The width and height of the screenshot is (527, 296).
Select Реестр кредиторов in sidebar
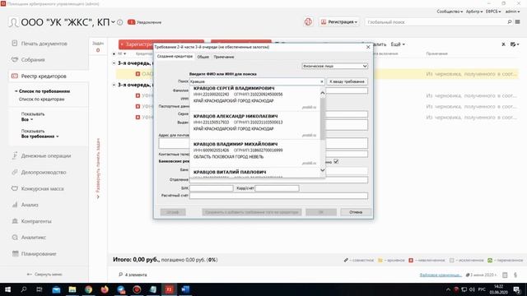[44, 76]
